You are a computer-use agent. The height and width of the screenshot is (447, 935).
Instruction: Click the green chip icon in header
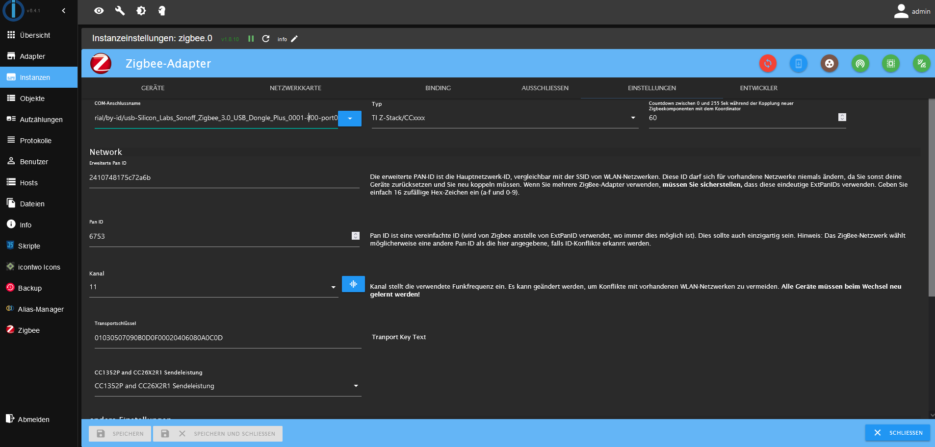[x=891, y=63]
